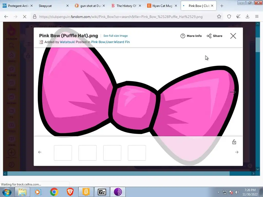Screen dimensions: 263x197
Task: Launch Brave browser from taskbar
Action: point(70,192)
